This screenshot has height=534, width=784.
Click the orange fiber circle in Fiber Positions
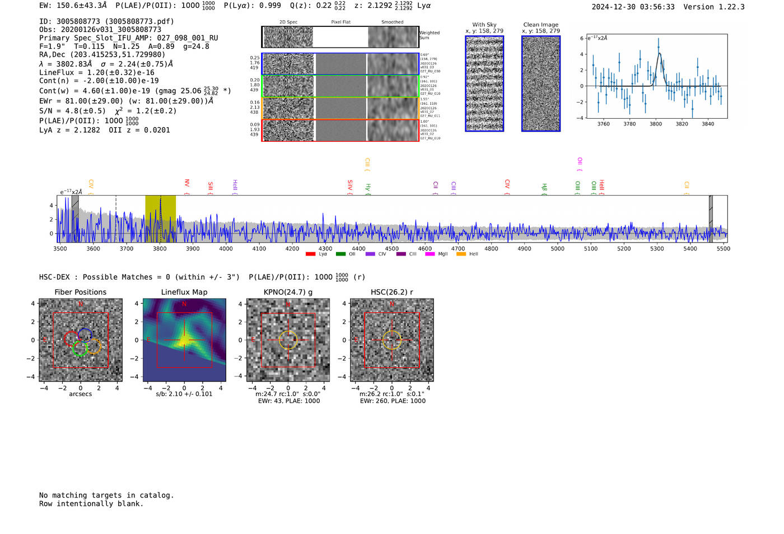tap(94, 346)
